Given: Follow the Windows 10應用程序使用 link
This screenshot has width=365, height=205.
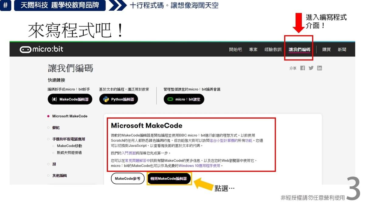Looking at the screenshot, I should (199, 166).
